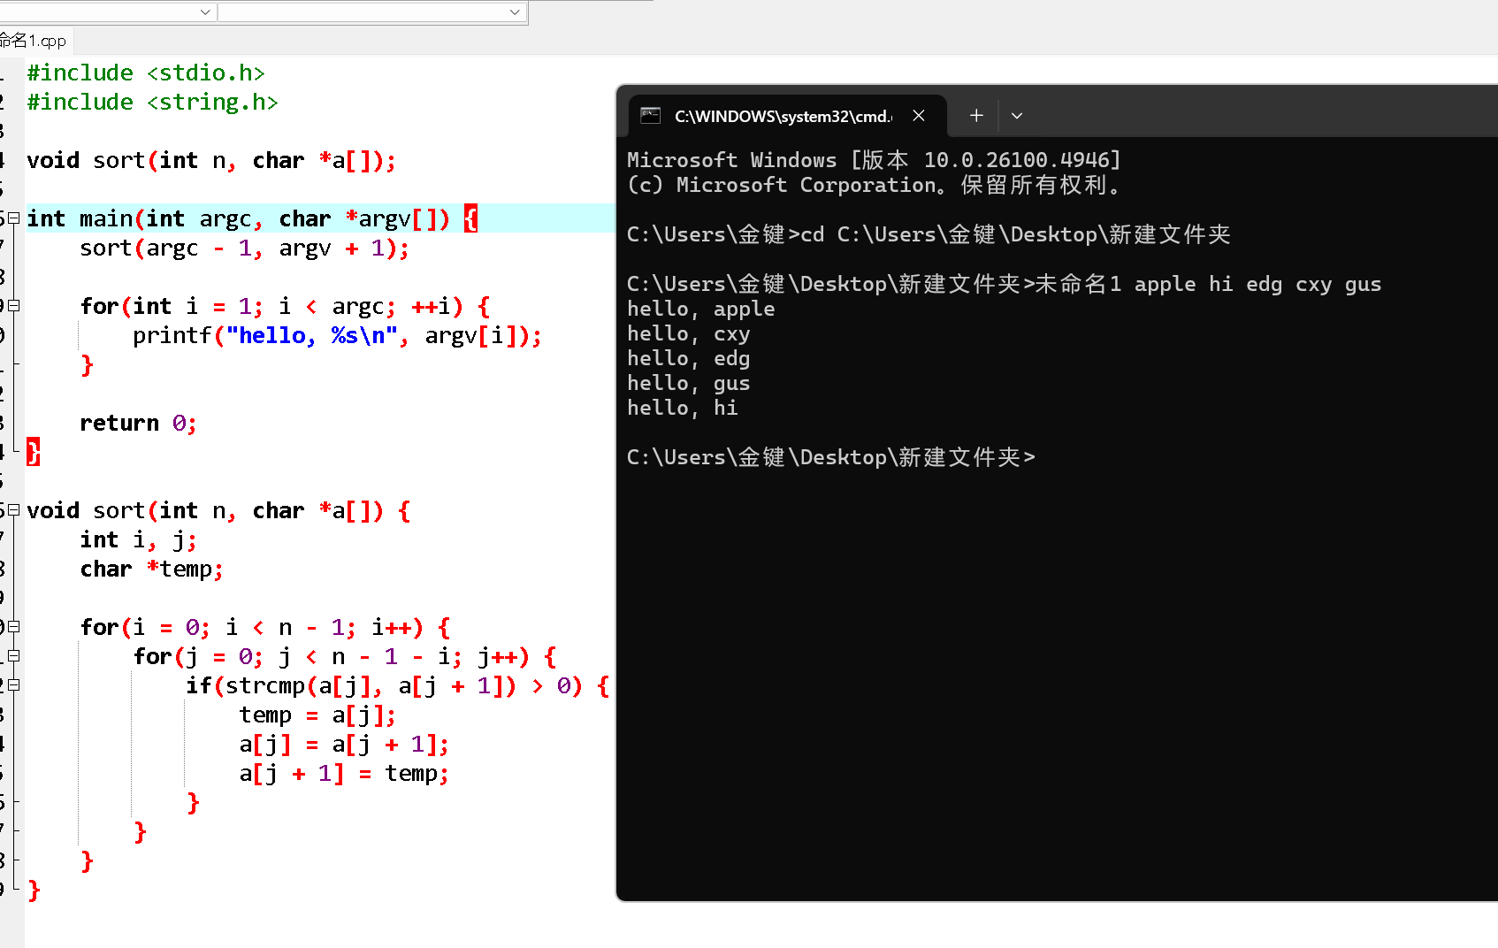Collapse the for loop fold inside main
The width and height of the screenshot is (1498, 948).
tap(14, 306)
